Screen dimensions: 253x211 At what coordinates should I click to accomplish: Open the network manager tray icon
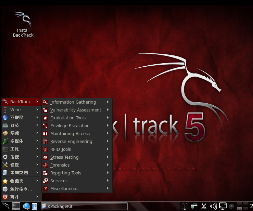coord(194,206)
